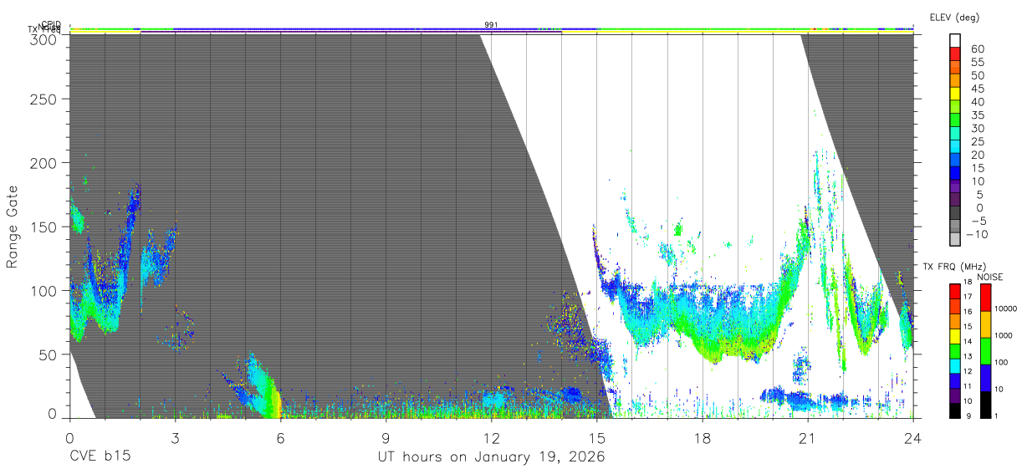Click the '10000' label on the NOISE scale

coord(1008,309)
